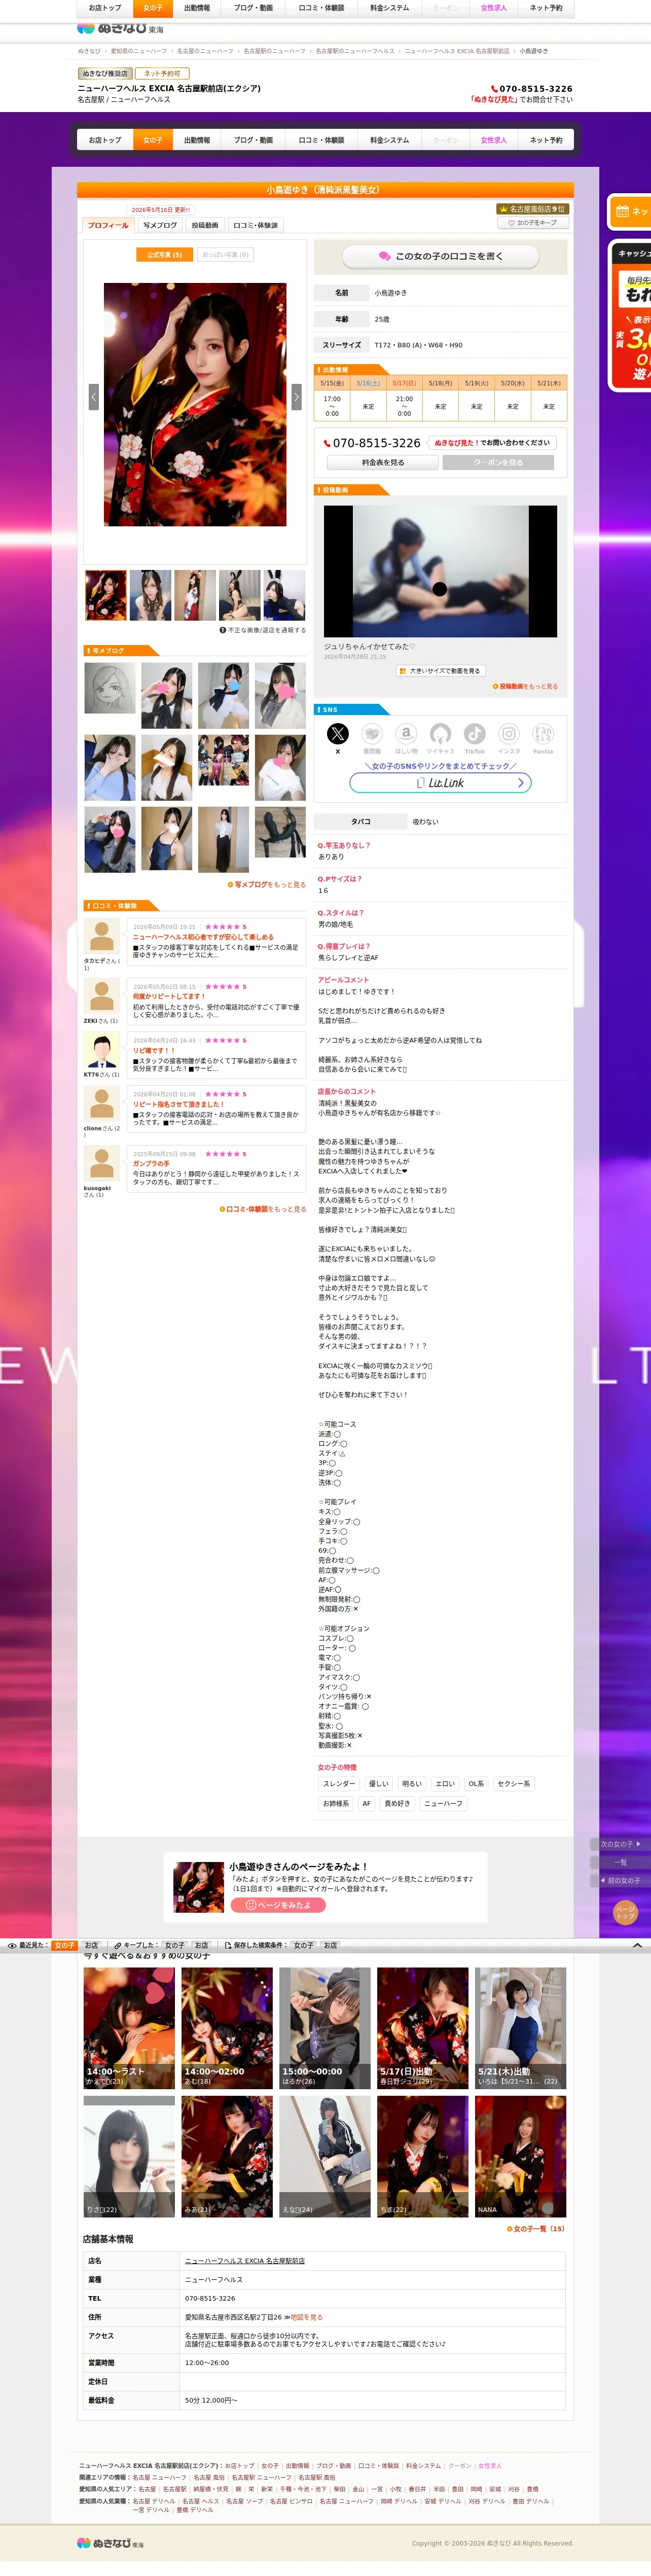
Task: Open the Fantia SNS icon
Action: [543, 734]
